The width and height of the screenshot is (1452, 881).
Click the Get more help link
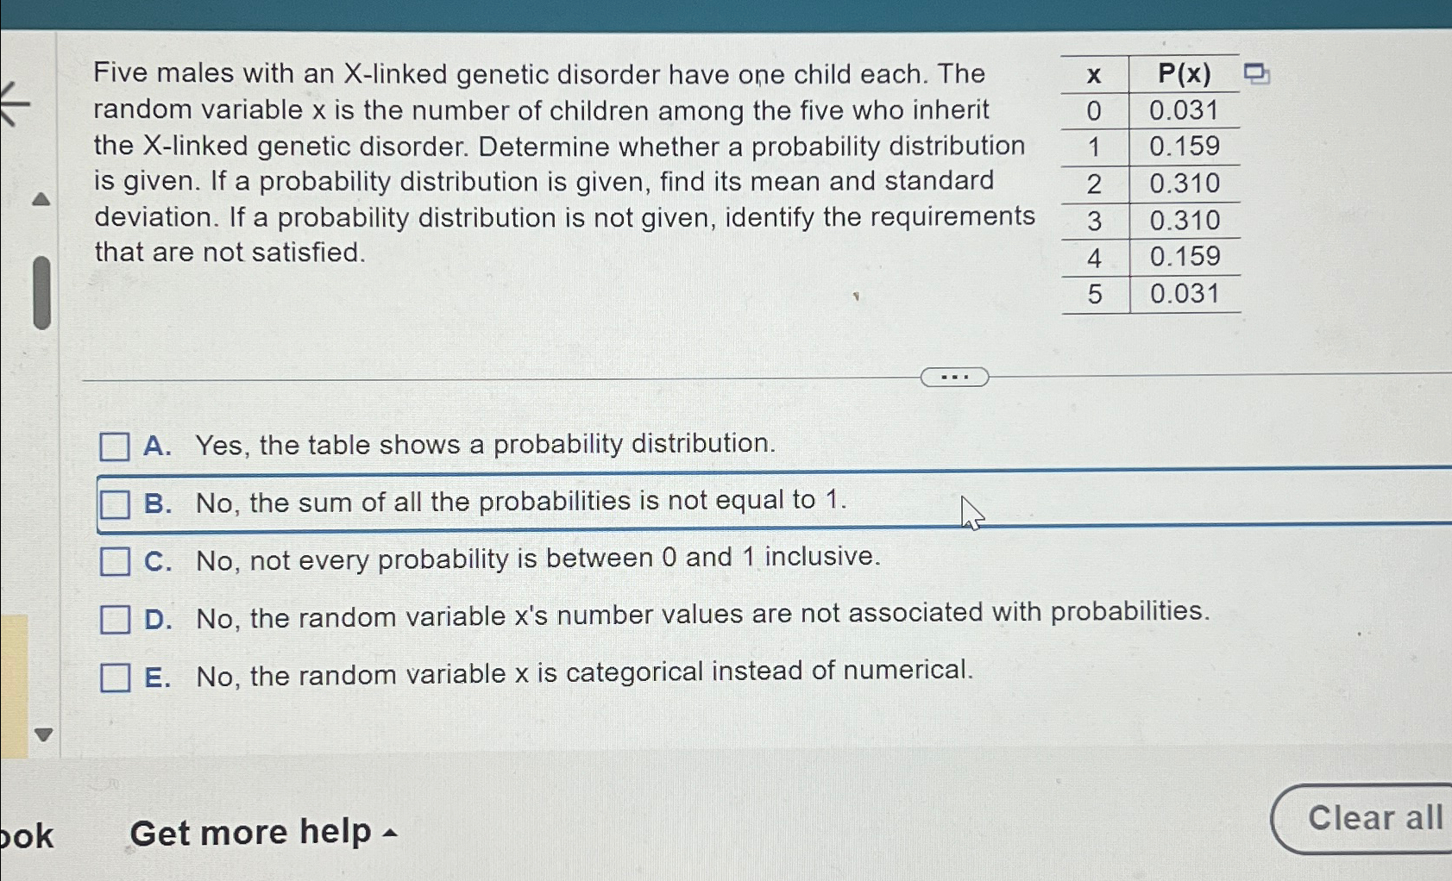pyautogui.click(x=251, y=831)
